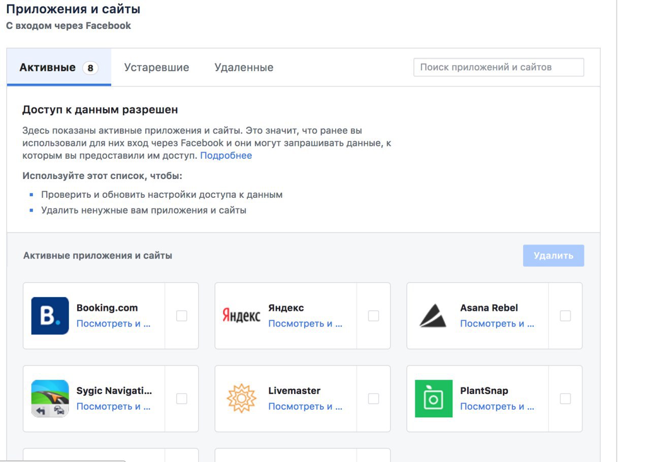
Task: Open 'Посмотреть и ...' link under PlantSnap
Action: tap(497, 406)
